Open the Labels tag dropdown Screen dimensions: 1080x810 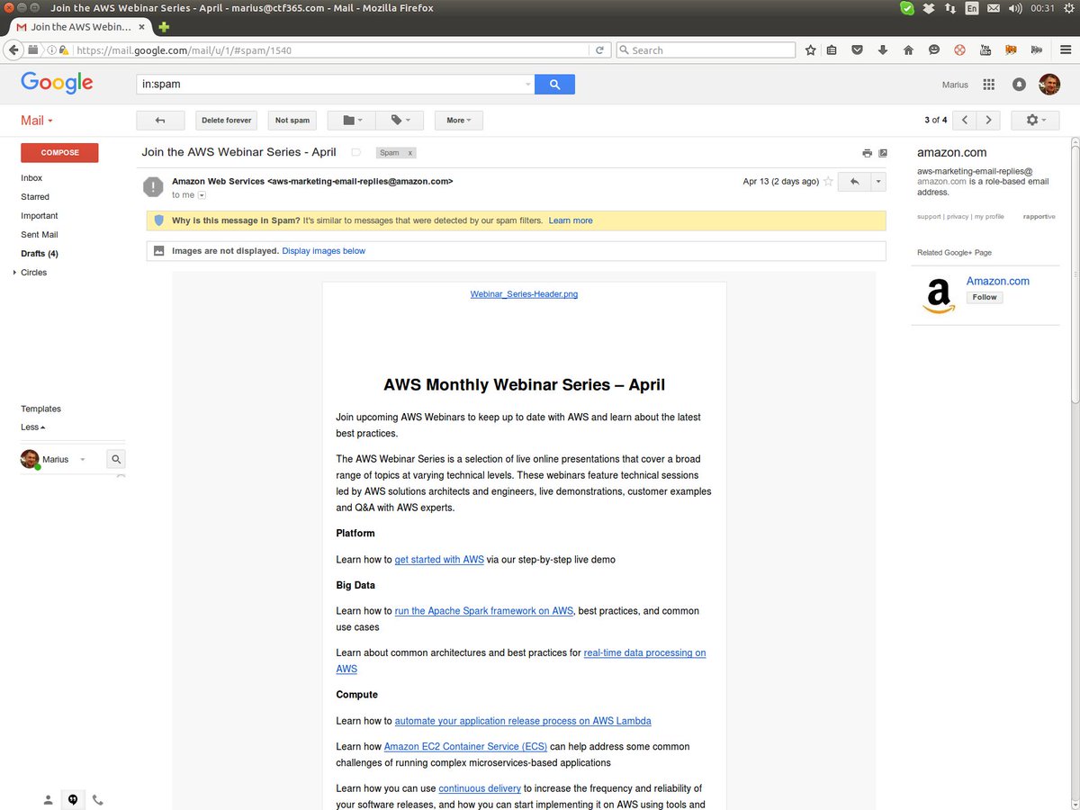tap(400, 120)
